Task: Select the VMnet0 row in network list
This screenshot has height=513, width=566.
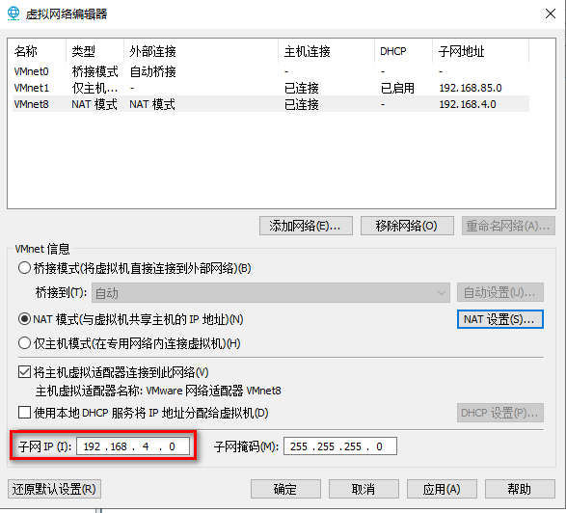Action: tap(271, 71)
